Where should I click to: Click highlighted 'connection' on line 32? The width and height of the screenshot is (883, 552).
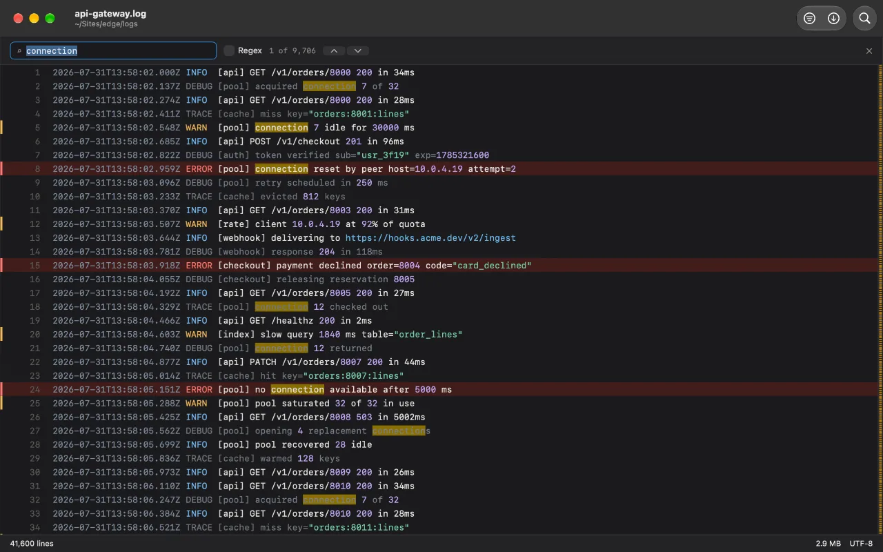[x=330, y=500]
